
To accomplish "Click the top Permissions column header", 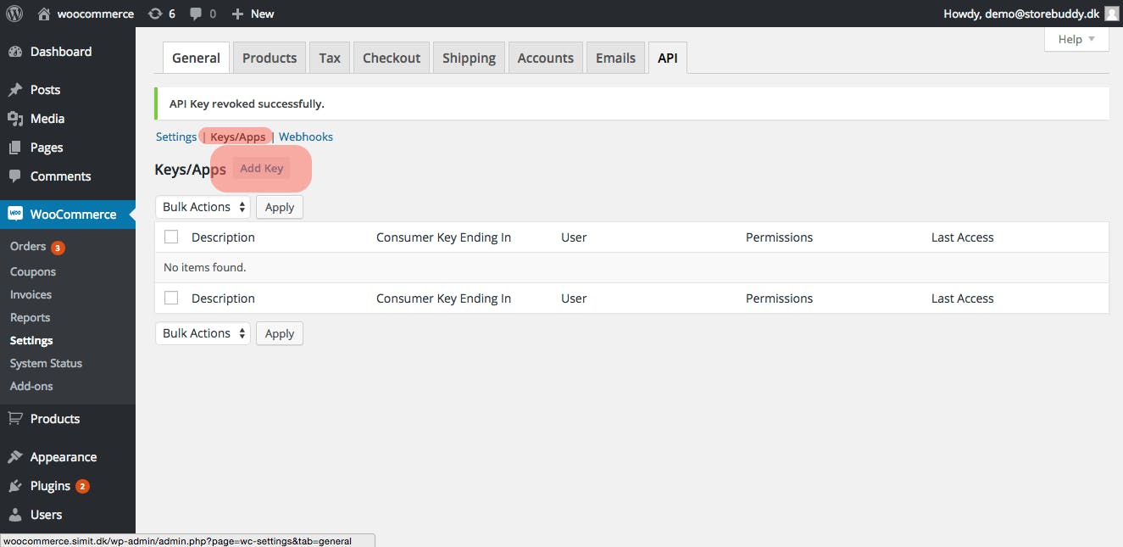I will point(779,237).
